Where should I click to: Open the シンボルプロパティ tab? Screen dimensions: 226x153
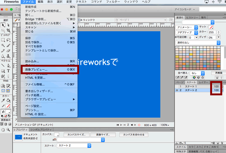(x=41, y=130)
